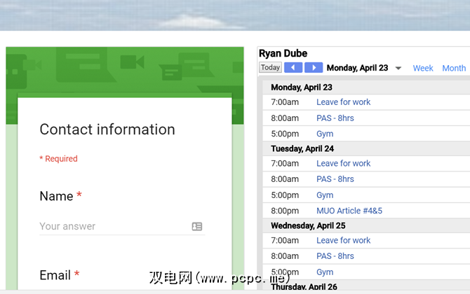
Task: Click the Today button in calendar
Action: pyautogui.click(x=270, y=68)
